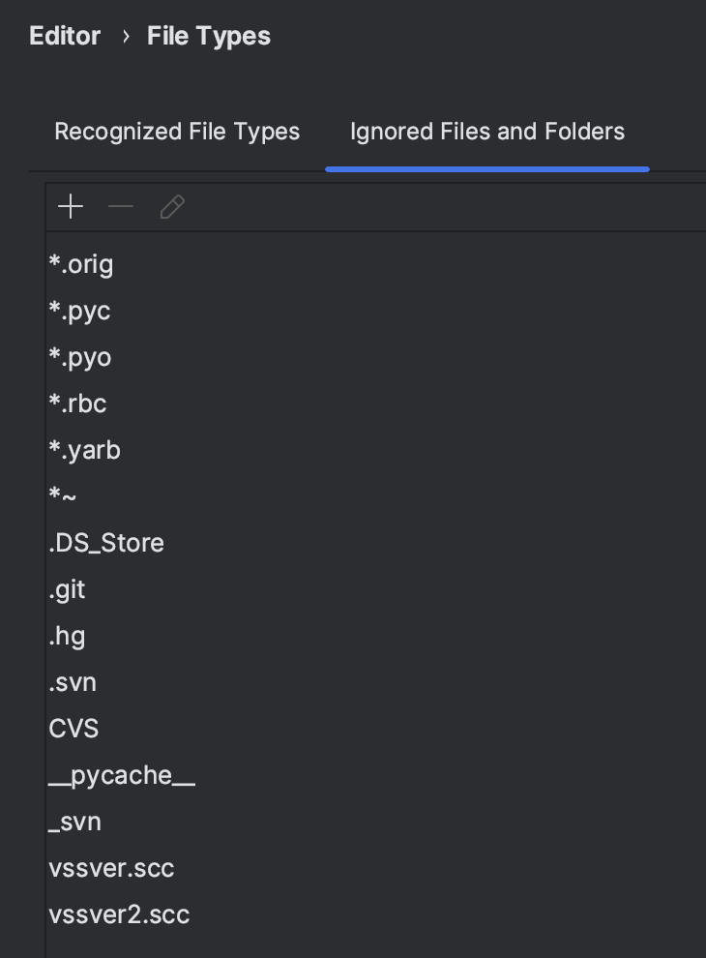Select the vssver2.scc entry
The width and height of the screenshot is (706, 958).
point(119,913)
